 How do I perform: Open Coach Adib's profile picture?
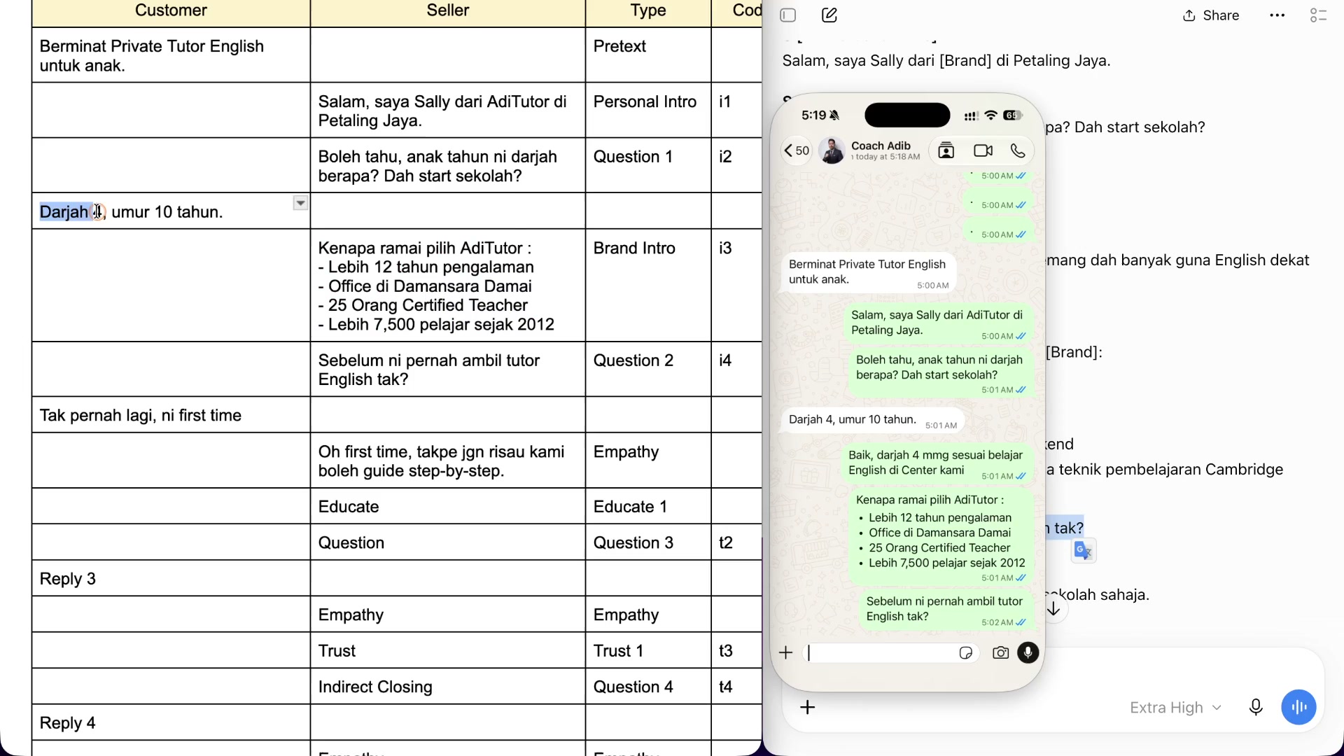(x=832, y=150)
